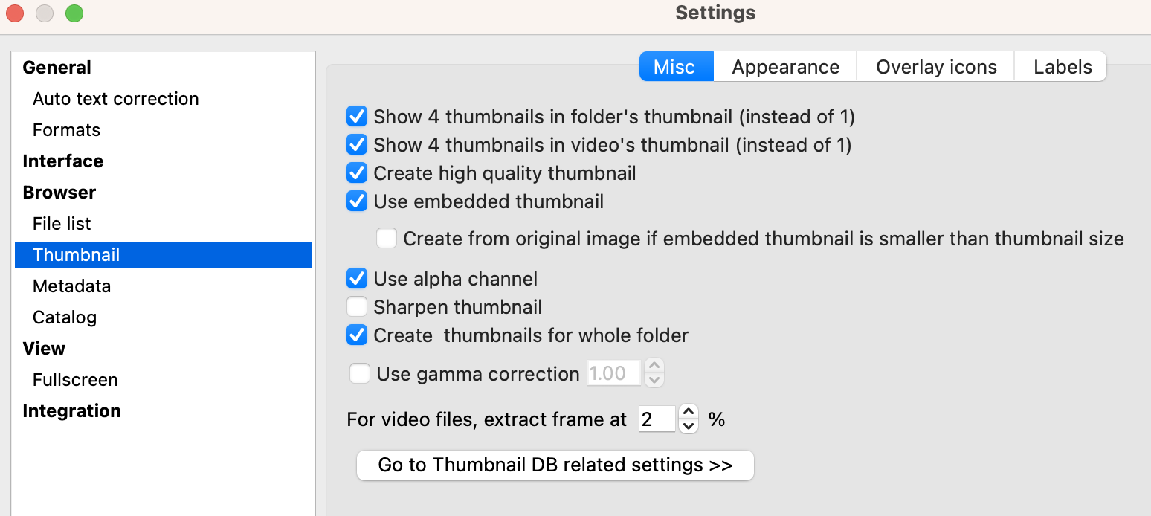Uncheck Create thumbnails for whole folder
This screenshot has height=516, width=1151.
click(357, 335)
